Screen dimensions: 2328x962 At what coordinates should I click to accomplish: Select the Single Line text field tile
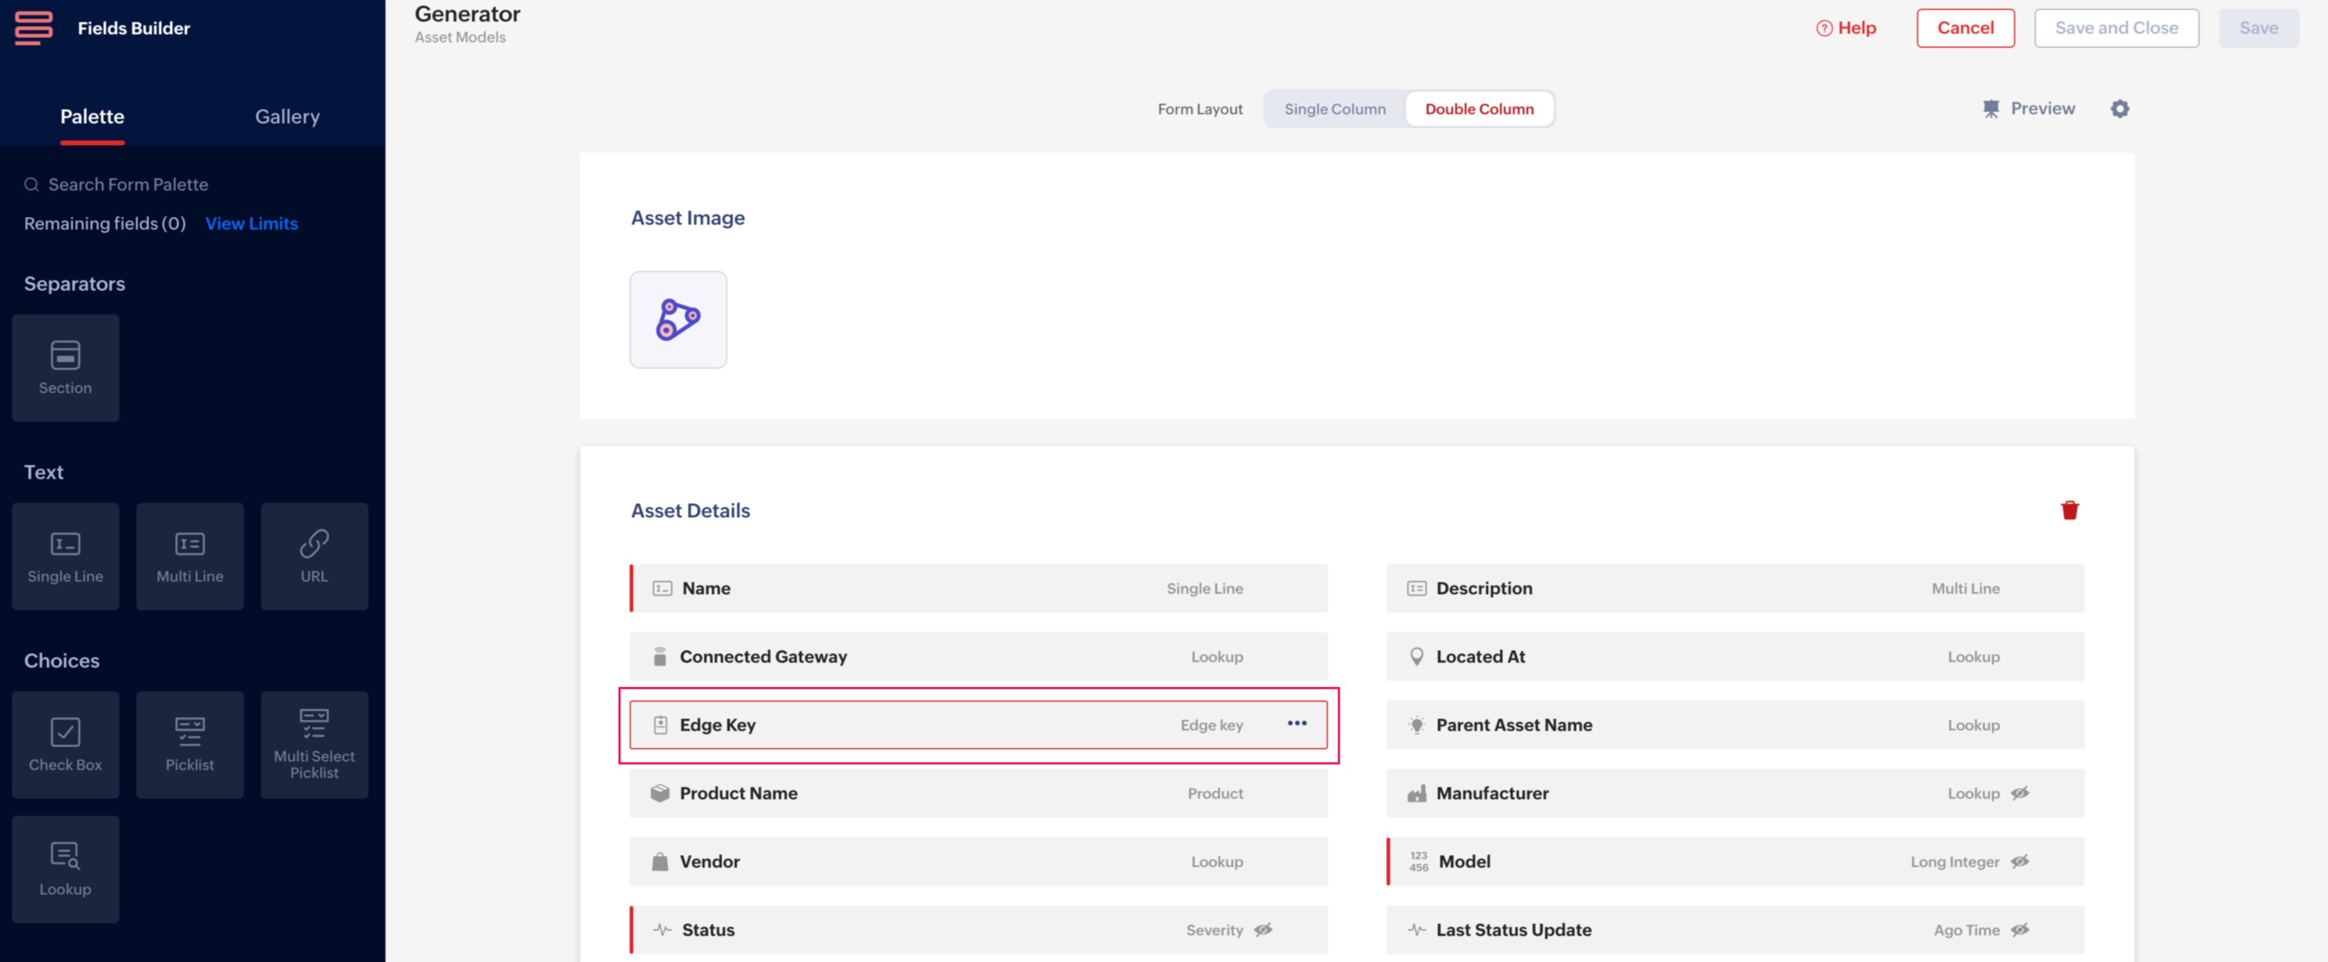click(x=65, y=556)
